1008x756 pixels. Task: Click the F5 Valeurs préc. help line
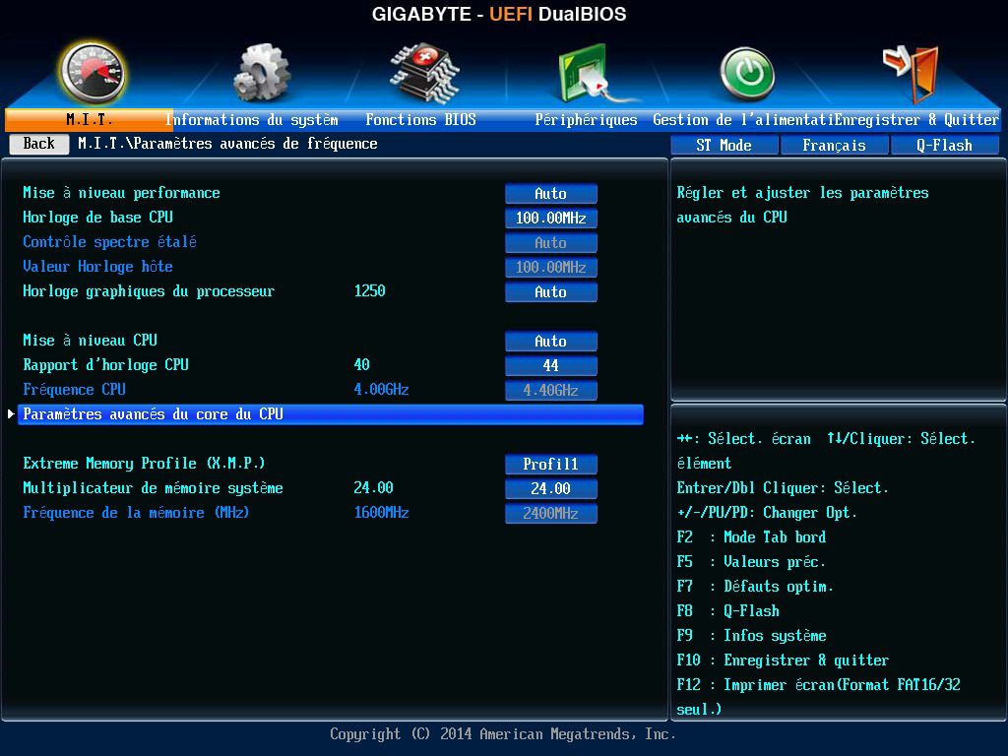tap(751, 562)
